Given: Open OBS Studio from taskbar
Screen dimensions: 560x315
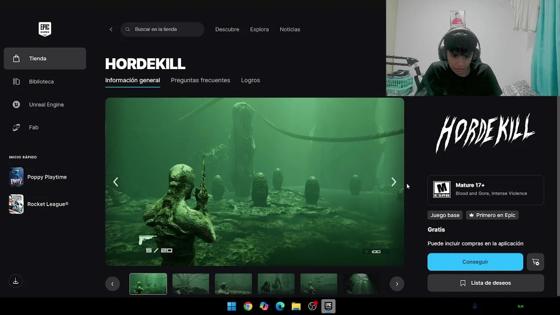Looking at the screenshot, I should pos(312,306).
